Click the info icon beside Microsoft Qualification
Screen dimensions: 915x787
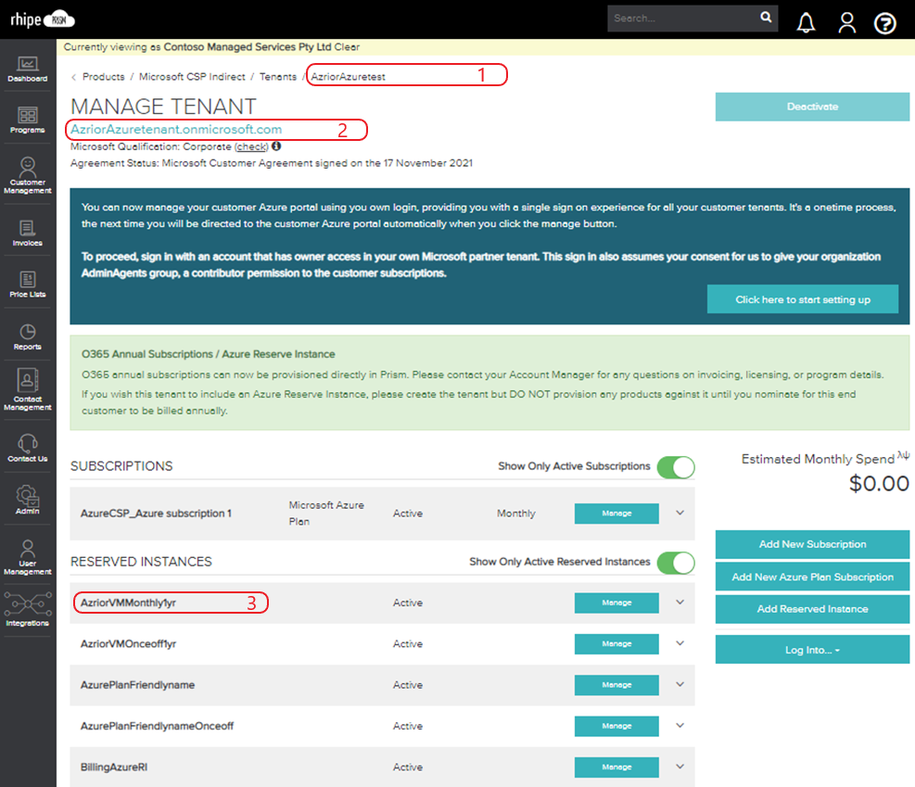[x=276, y=146]
